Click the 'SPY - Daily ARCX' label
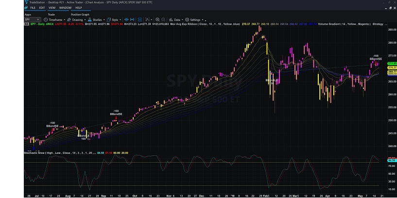This screenshot has width=397, height=198. [42, 24]
